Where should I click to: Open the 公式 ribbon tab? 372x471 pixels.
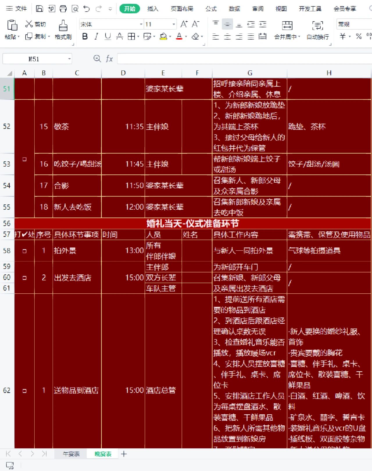point(211,9)
